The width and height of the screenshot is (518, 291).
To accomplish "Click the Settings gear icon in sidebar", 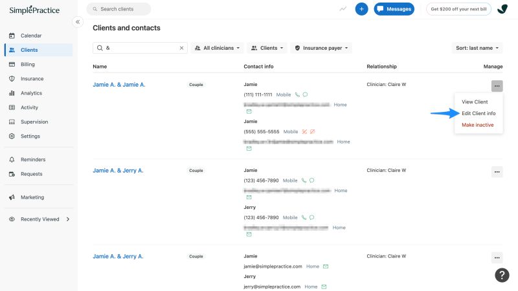I will point(12,136).
